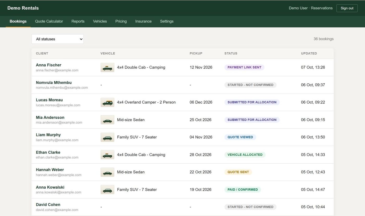The height and width of the screenshot is (216, 365).
Task: Click the 36 bookings count text
Action: click(x=324, y=39)
